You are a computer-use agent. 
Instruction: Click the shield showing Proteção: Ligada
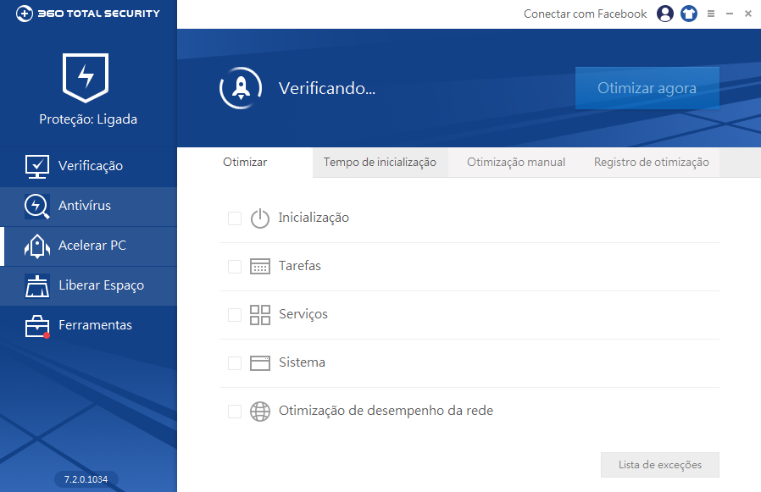pyautogui.click(x=85, y=79)
